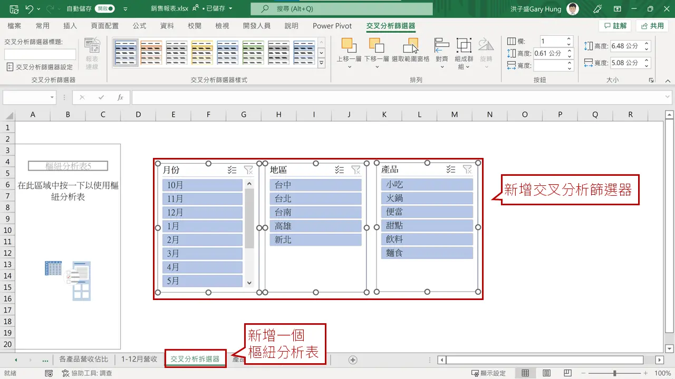Choose the yellow slicer style swatch
The image size is (675, 379).
[202, 53]
